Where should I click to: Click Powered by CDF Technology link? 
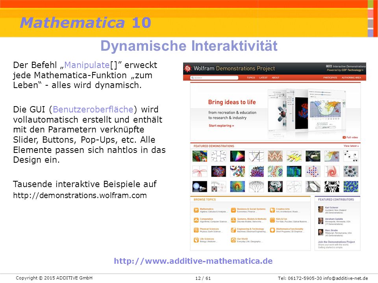click(345, 70)
